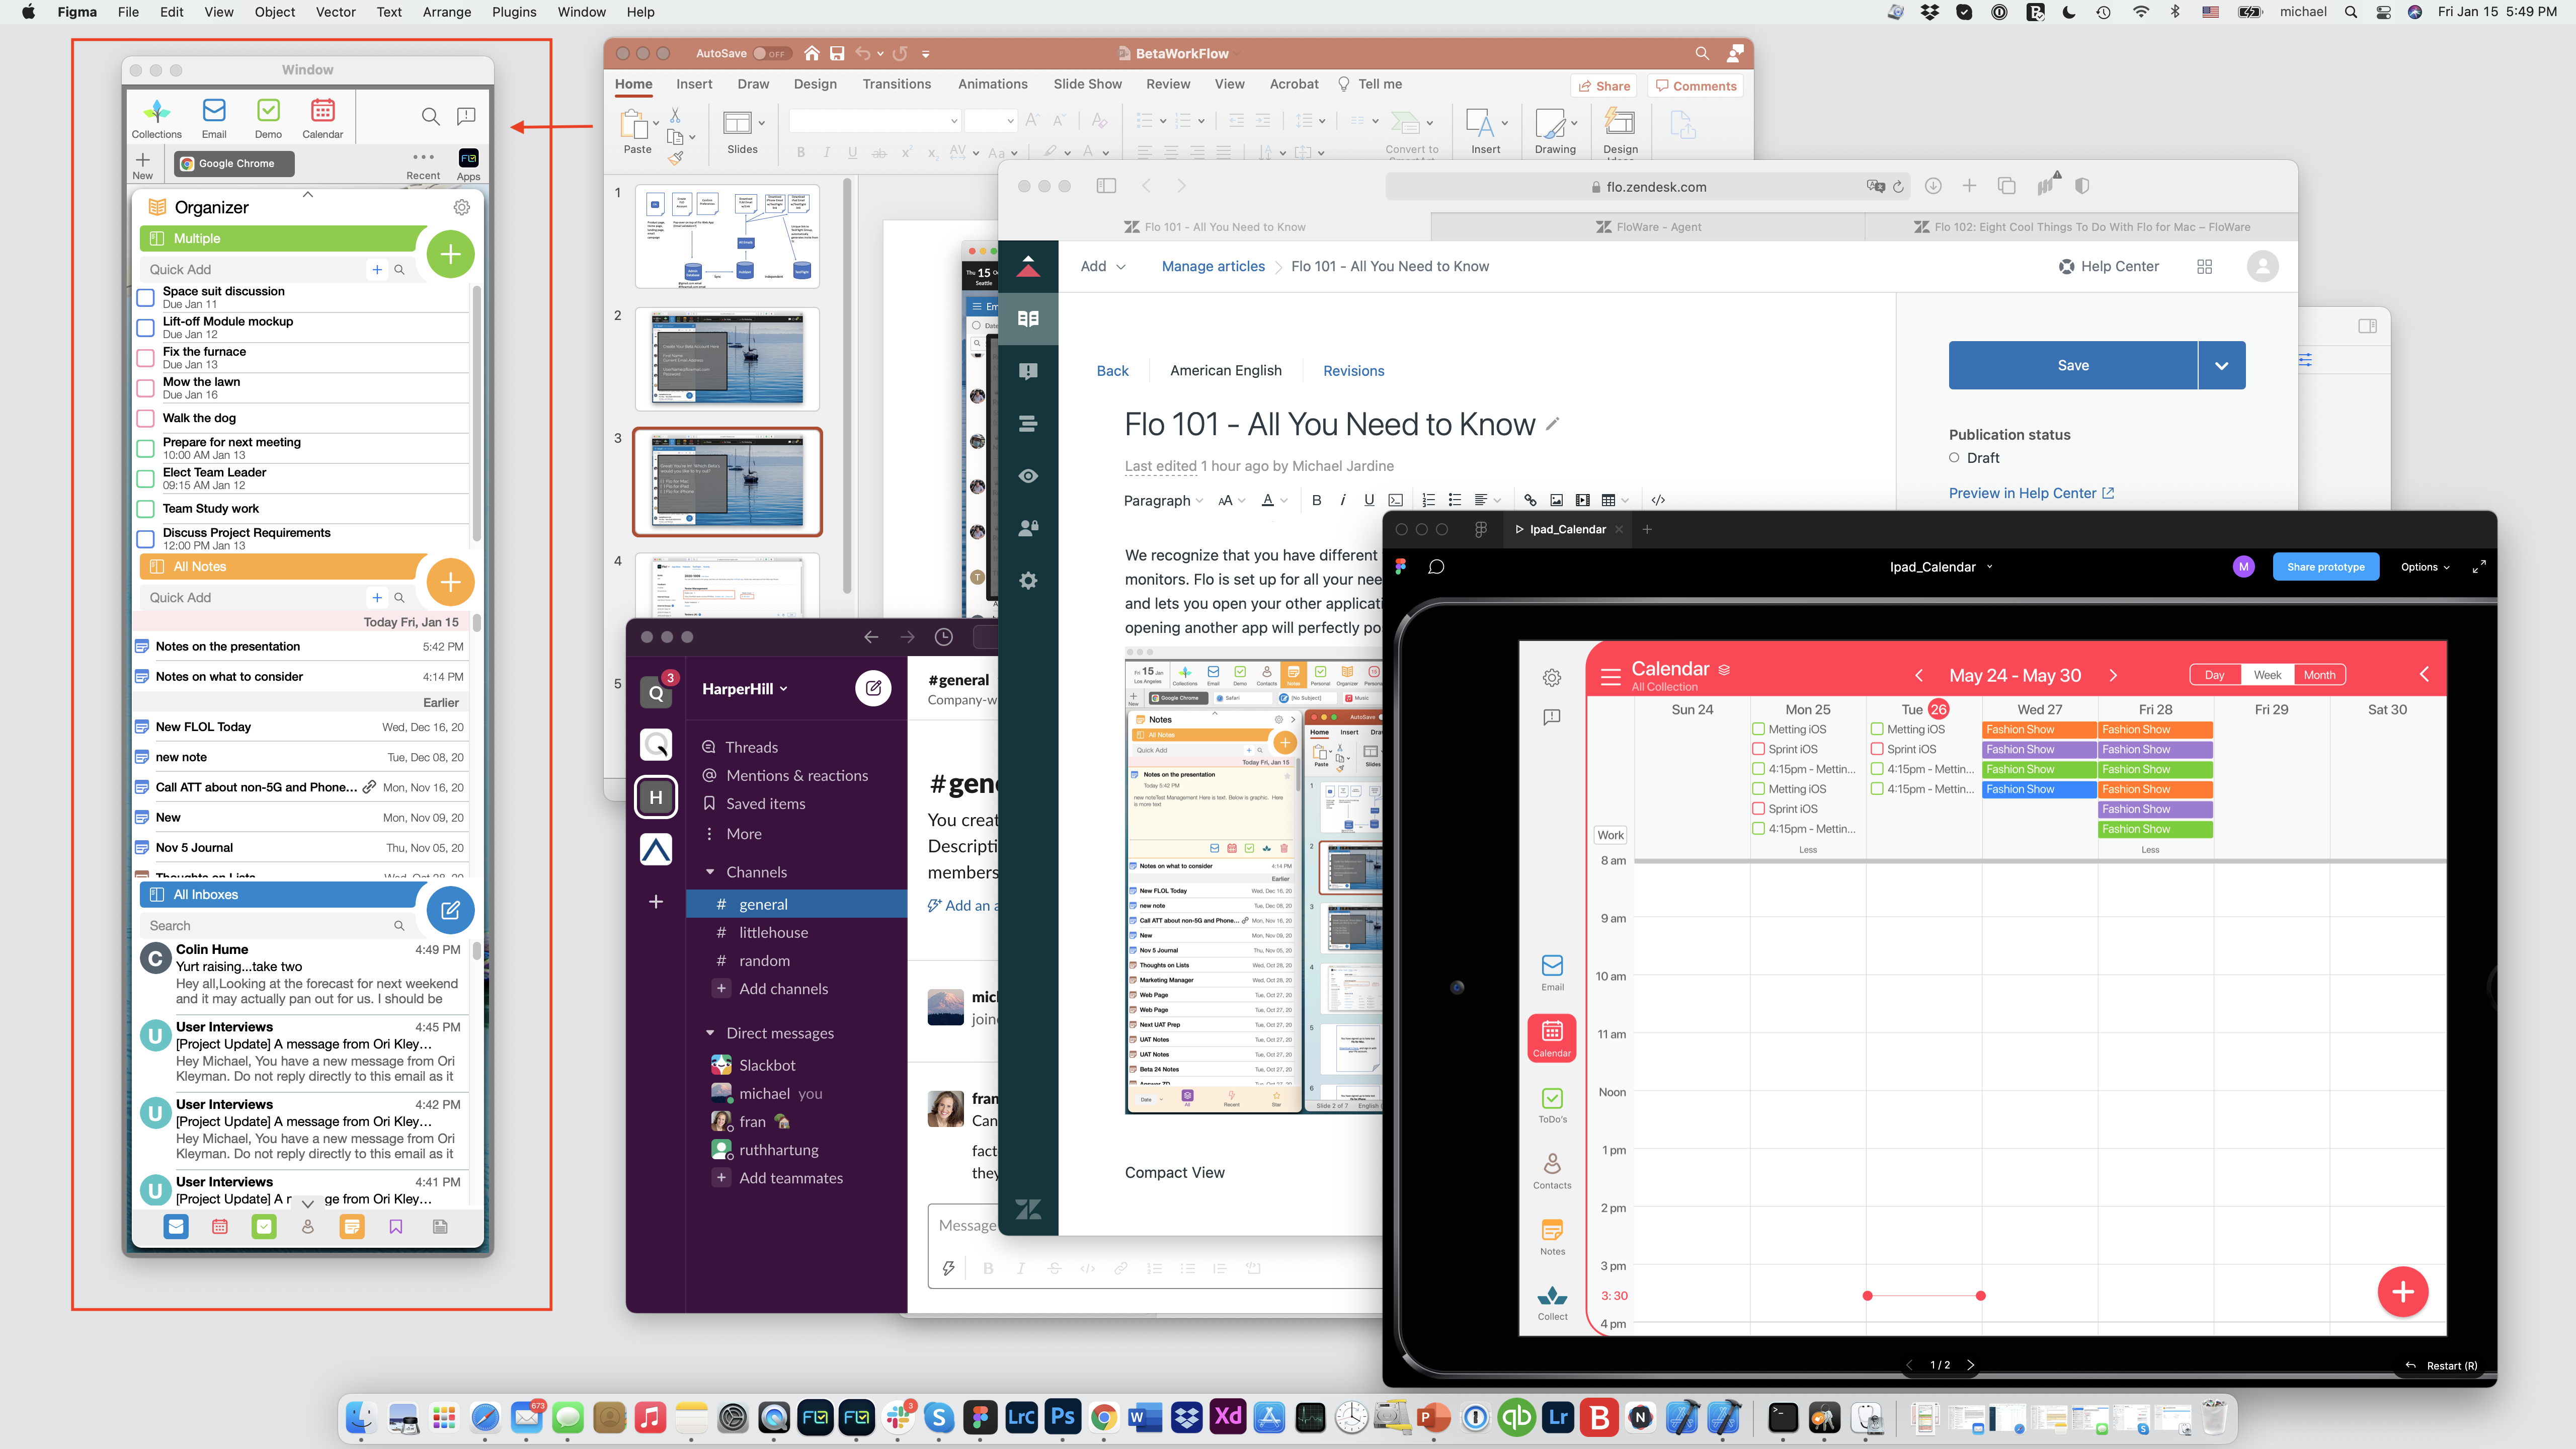
Task: Click insert link icon in Zendesk editor
Action: pos(1530,500)
